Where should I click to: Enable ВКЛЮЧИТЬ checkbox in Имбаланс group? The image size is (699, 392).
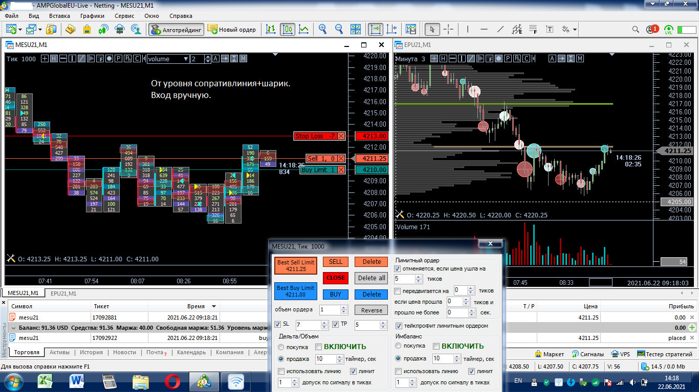(436, 346)
